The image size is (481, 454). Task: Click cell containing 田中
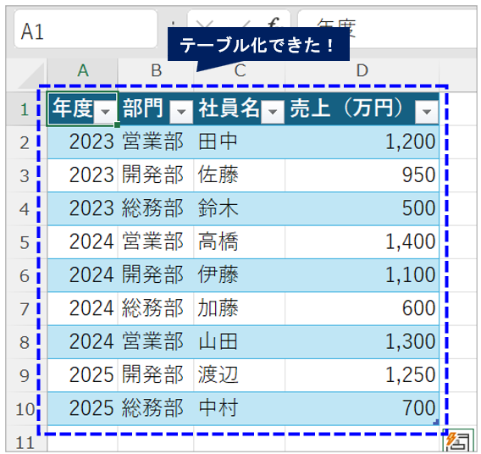click(x=240, y=142)
